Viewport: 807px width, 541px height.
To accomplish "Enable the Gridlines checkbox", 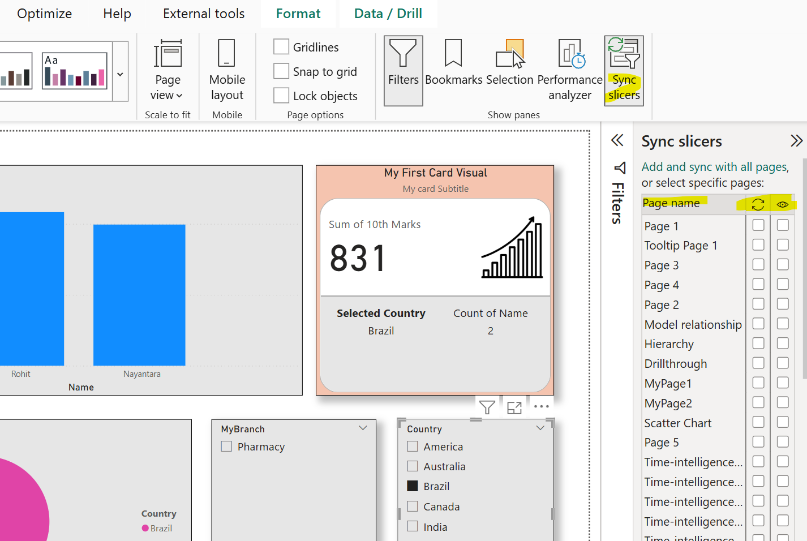I will pyautogui.click(x=281, y=46).
